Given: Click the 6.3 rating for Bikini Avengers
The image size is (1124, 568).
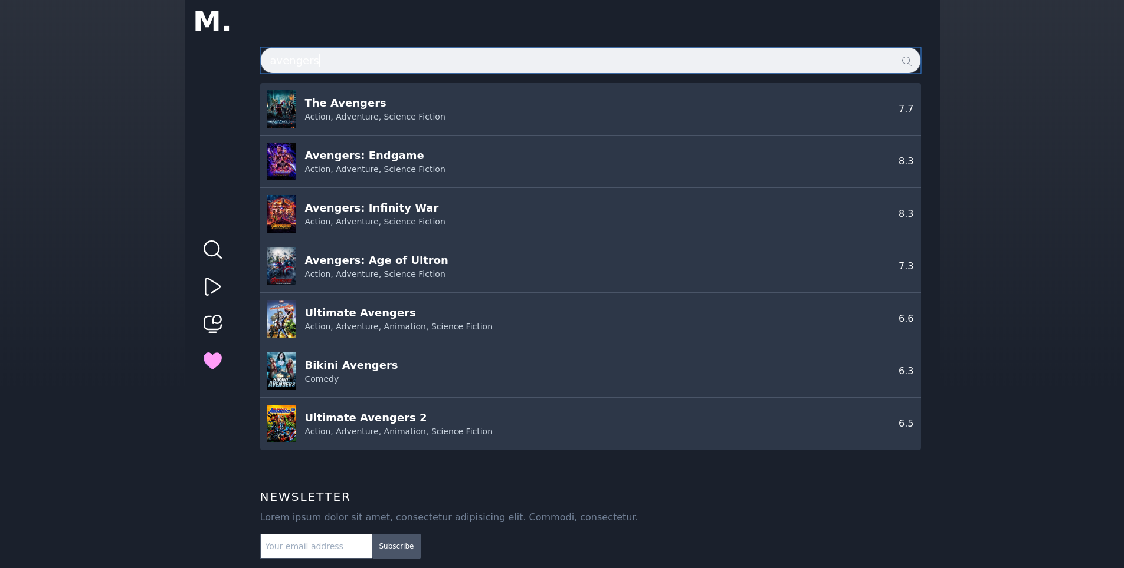Looking at the screenshot, I should (x=906, y=371).
